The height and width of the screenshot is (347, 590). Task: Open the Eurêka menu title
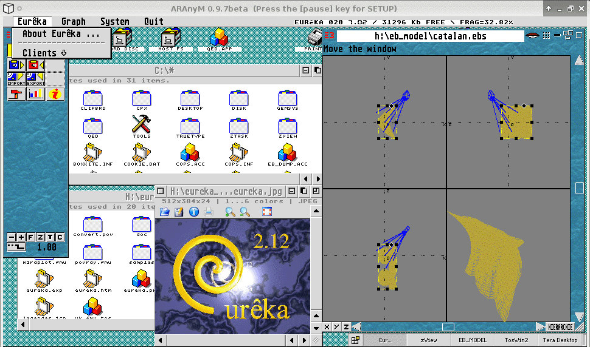click(32, 21)
